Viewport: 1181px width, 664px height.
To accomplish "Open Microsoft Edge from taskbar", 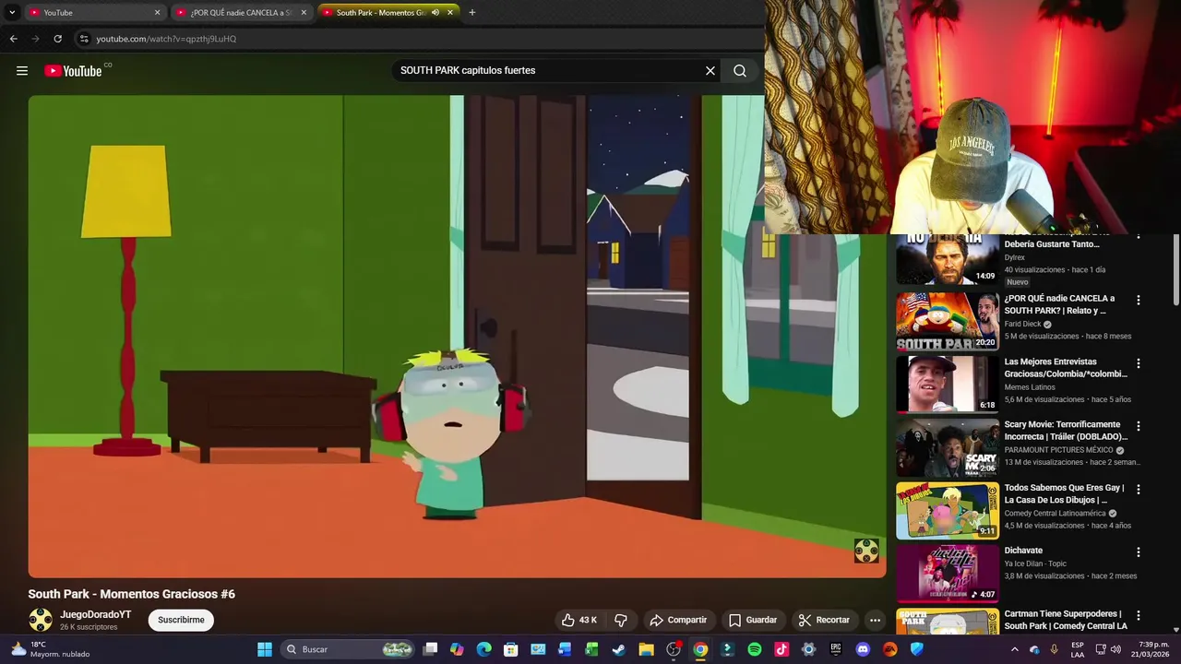I will click(x=483, y=649).
